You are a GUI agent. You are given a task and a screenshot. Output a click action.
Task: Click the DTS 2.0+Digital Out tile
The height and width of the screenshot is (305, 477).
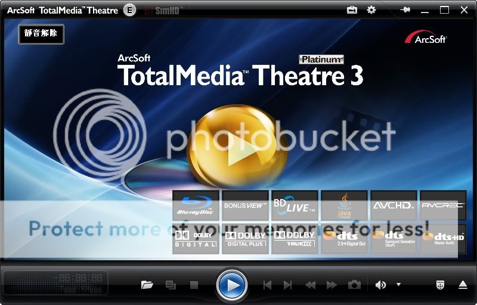pyautogui.click(x=345, y=239)
